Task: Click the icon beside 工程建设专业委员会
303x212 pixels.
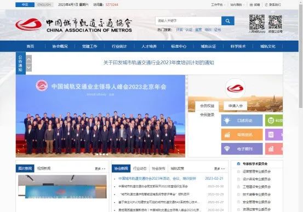Action: pos(238,187)
